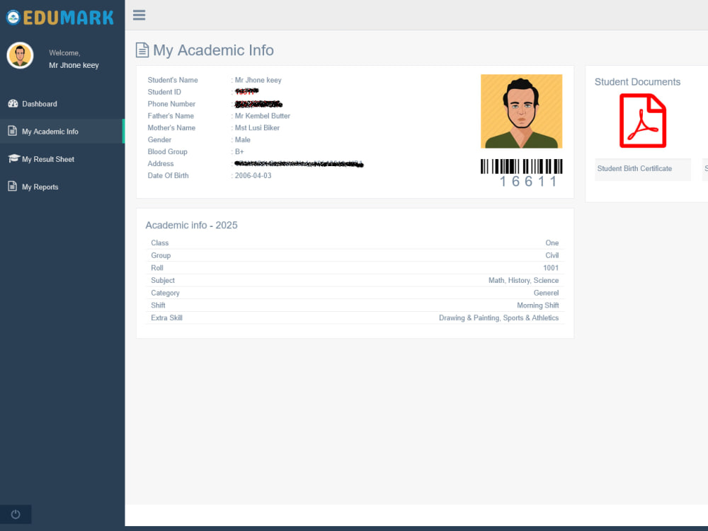Select Class value One

(552, 243)
